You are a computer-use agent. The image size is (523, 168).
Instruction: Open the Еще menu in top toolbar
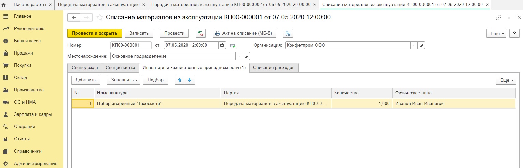(497, 33)
